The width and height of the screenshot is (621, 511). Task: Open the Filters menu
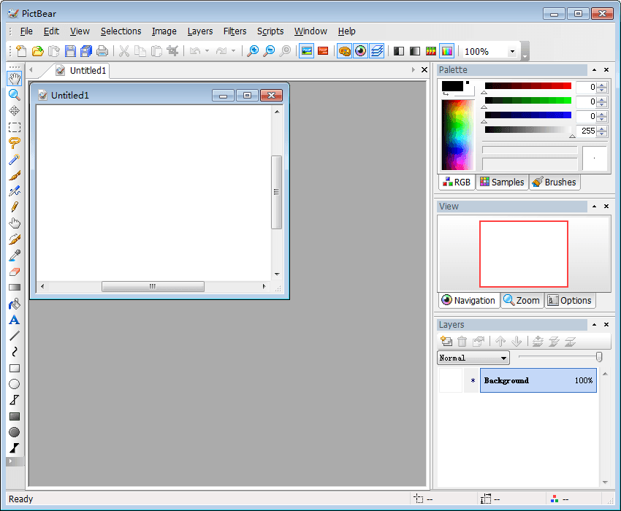point(235,31)
